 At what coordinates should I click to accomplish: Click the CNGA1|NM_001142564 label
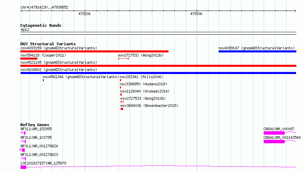[x=282, y=137]
